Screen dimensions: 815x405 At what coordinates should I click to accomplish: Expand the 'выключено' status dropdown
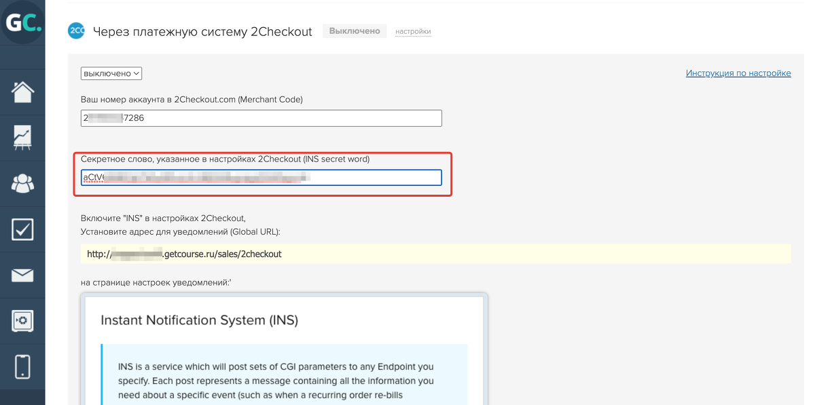(111, 73)
